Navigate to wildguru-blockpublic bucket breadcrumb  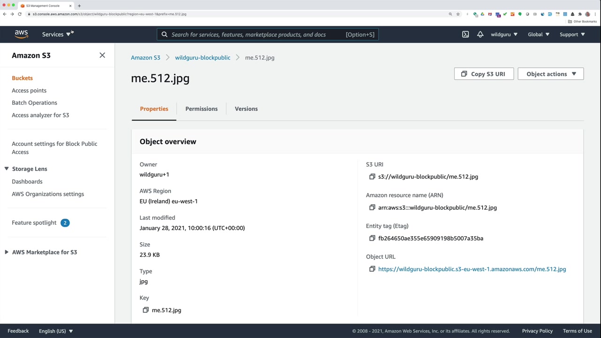[202, 57]
